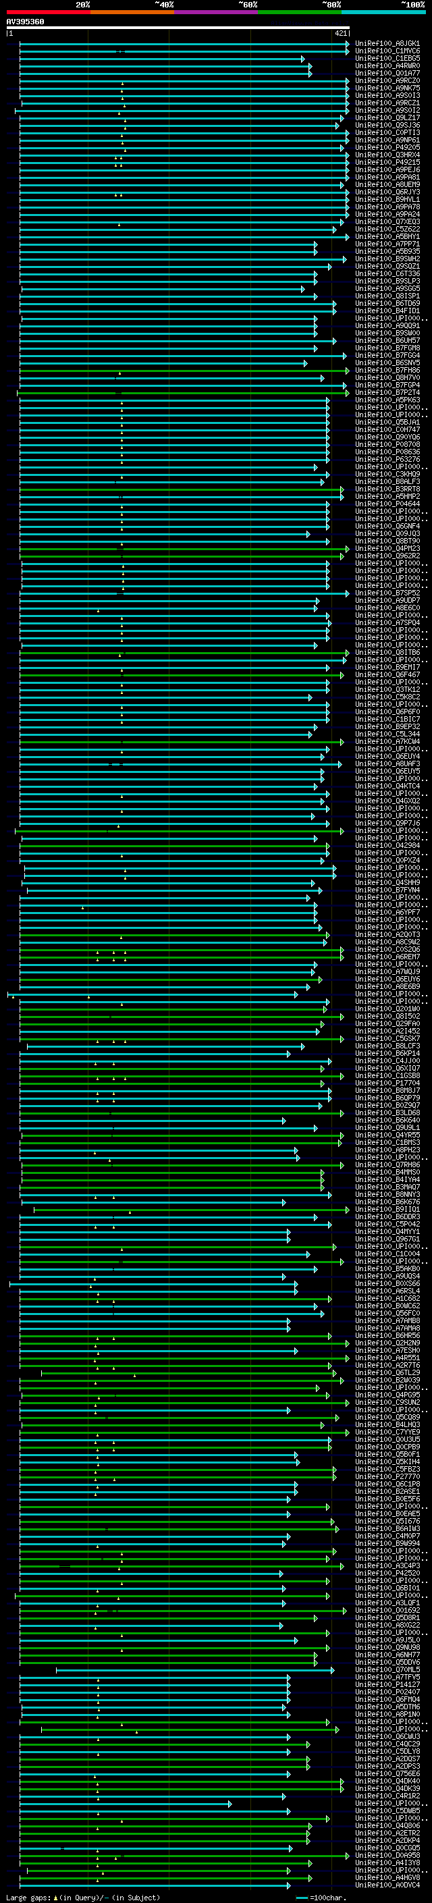Viewport: 432px width, 1903px height.
Task: Open hit UniRef100_Q4PM23
Action: point(387,549)
